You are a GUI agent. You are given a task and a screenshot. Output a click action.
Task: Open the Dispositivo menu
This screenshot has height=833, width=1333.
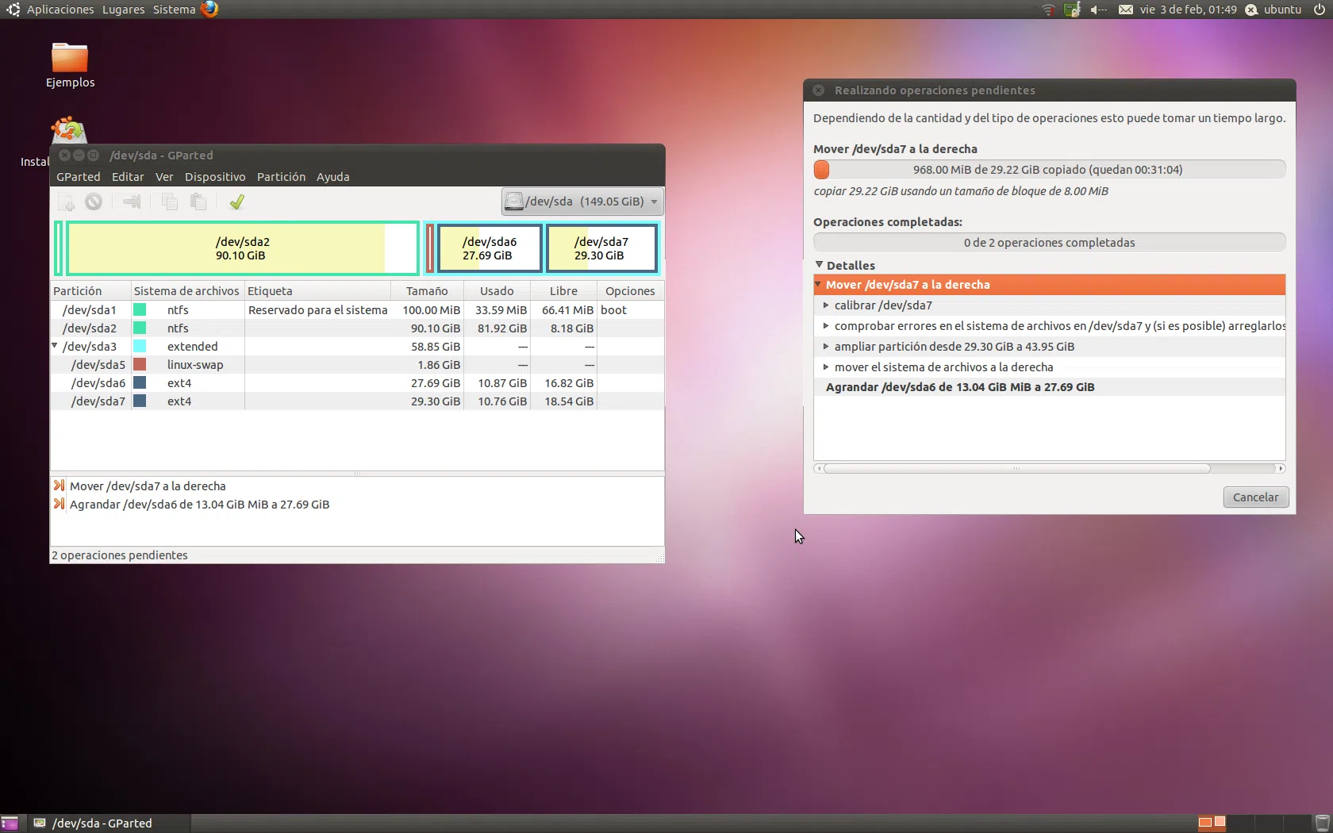pyautogui.click(x=215, y=177)
